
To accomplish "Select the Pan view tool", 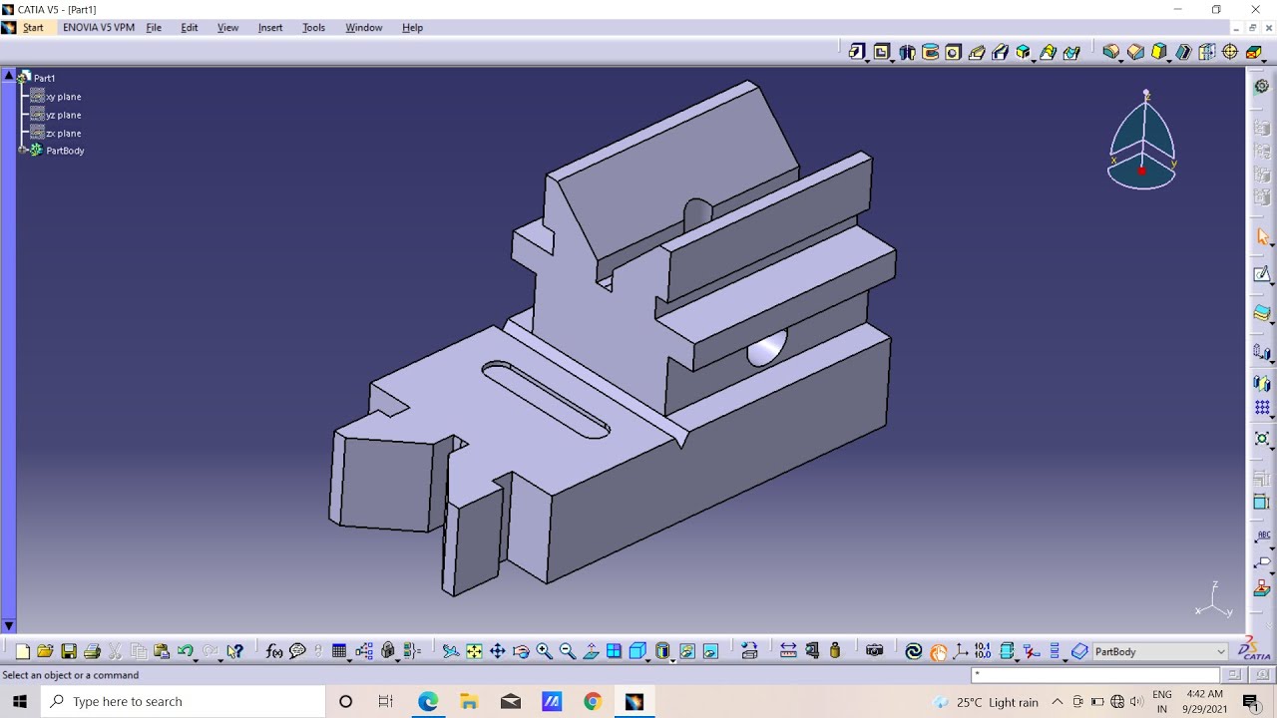I will pyautogui.click(x=497, y=651).
